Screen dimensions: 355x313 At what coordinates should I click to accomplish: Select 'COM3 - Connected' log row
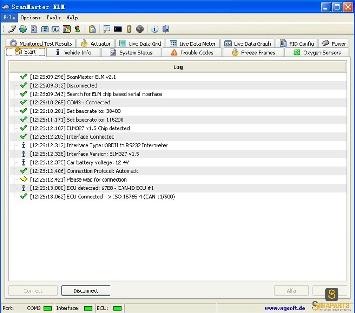[178, 103]
